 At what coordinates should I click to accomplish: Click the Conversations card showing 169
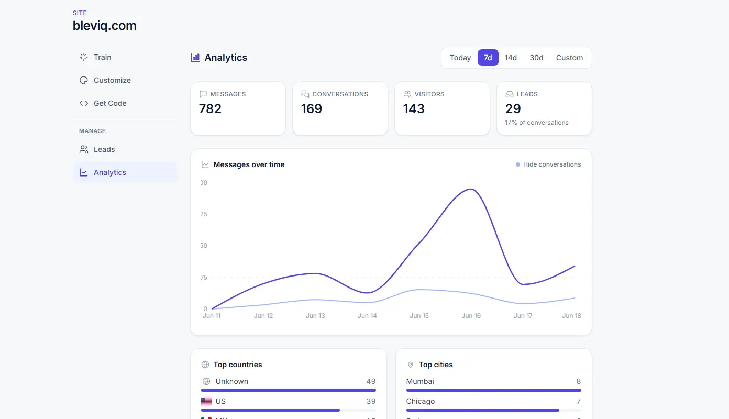(x=340, y=108)
